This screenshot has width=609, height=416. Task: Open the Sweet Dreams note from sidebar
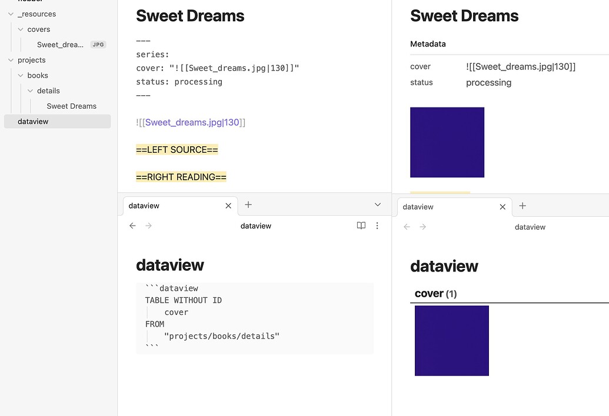(x=71, y=106)
